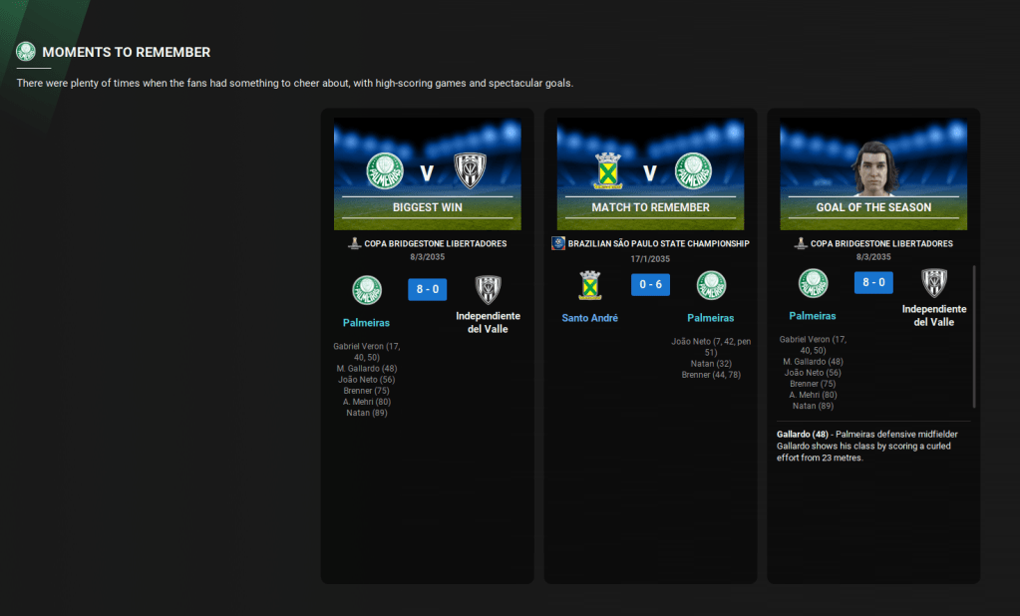1020x616 pixels.
Task: Click the player portrait in the Goal of the Season banner
Action: (873, 167)
